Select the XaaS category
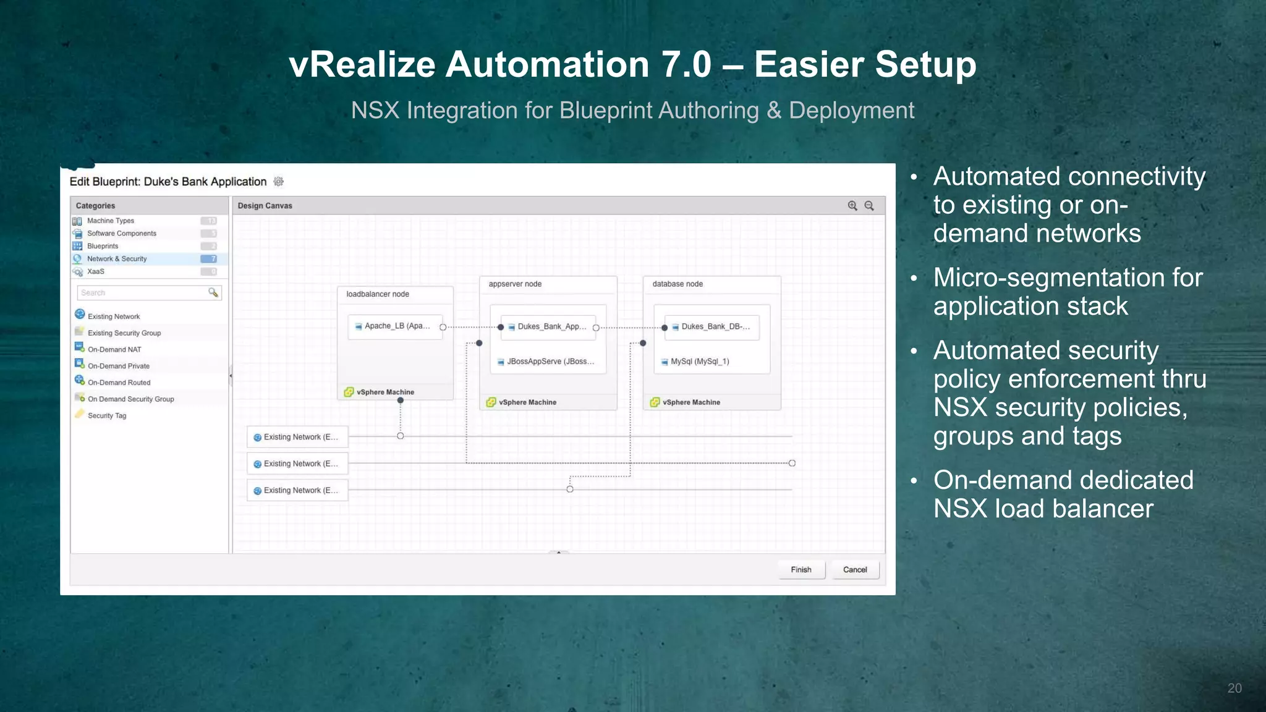 coord(96,271)
